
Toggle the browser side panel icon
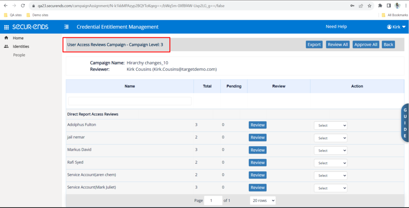[x=389, y=6]
